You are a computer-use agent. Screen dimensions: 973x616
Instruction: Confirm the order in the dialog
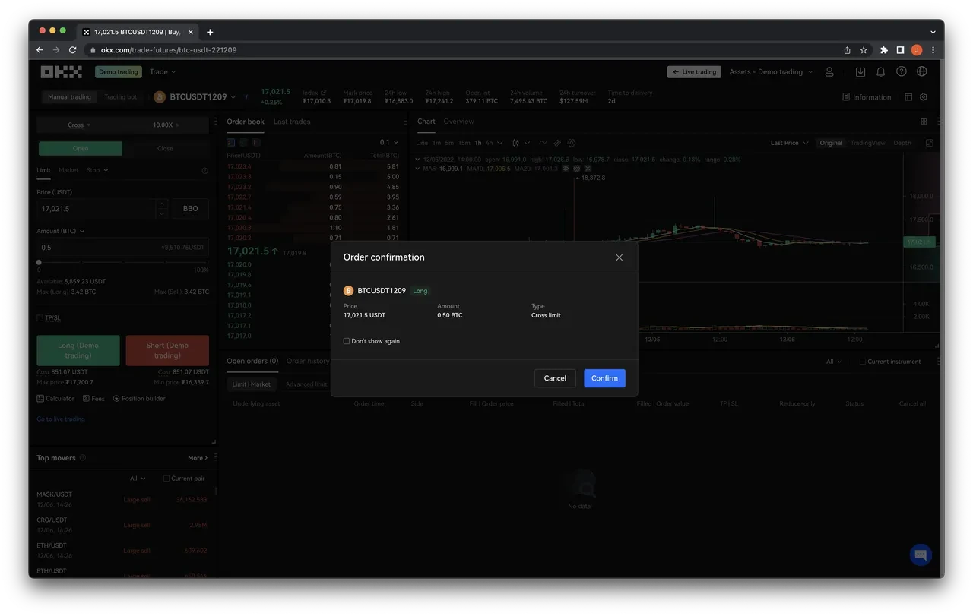pyautogui.click(x=604, y=378)
